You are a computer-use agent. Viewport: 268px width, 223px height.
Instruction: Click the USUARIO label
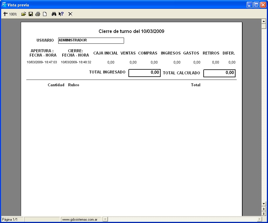coord(45,40)
